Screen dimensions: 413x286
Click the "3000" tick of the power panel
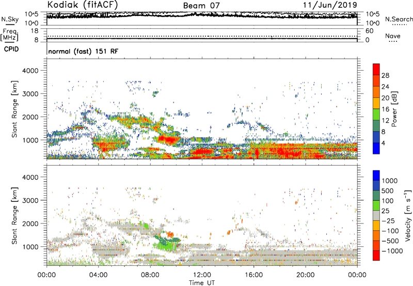pos(30,94)
